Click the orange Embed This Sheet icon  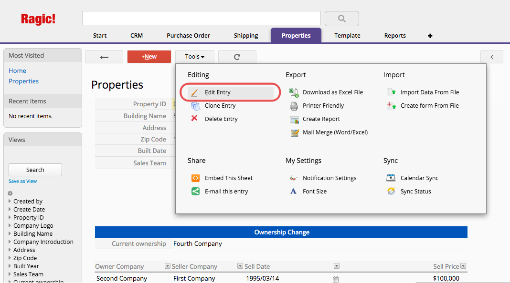tap(195, 178)
